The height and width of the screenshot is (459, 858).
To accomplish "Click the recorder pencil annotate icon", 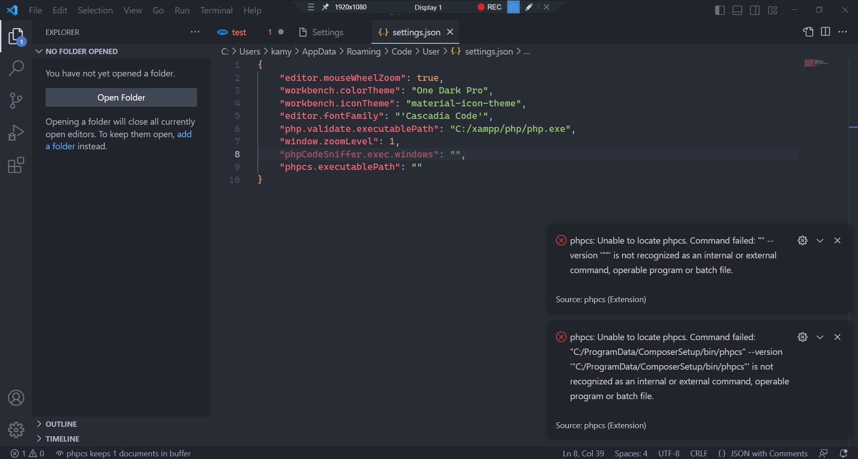I will pyautogui.click(x=529, y=7).
